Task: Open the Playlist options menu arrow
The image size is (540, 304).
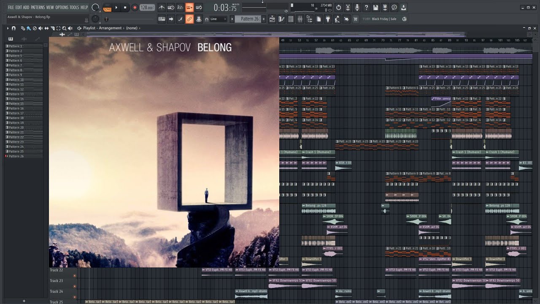Action: [x=8, y=28]
